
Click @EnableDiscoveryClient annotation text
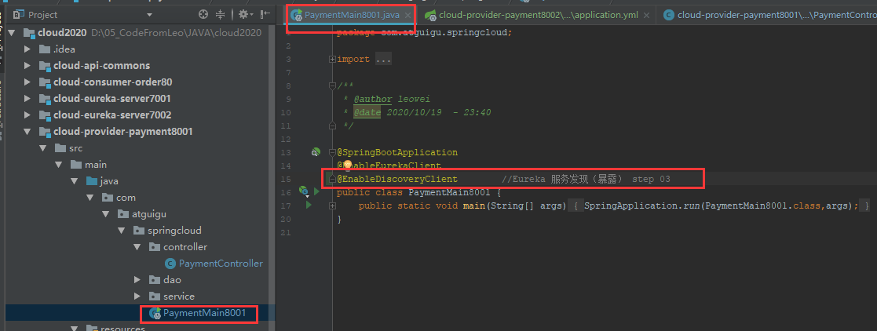click(x=397, y=179)
